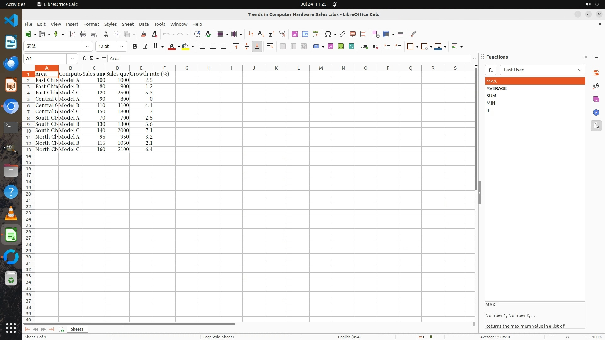Expand the font name dropdown
The height and width of the screenshot is (340, 605).
(x=87, y=46)
